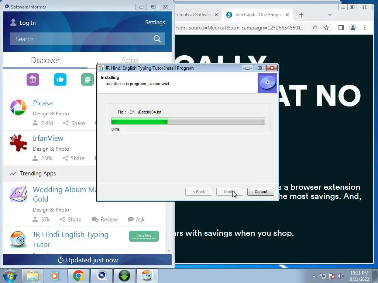Click the typing tutor installer taskbar icon
This screenshot has height=283, width=378.
pyautogui.click(x=147, y=276)
